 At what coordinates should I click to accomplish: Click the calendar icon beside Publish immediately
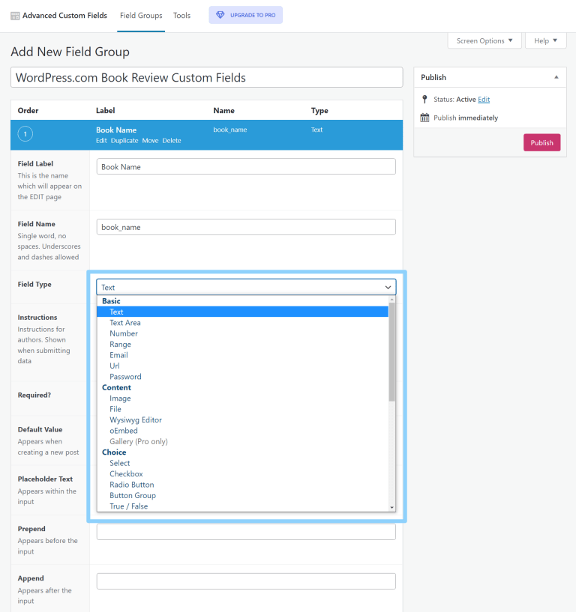[424, 118]
